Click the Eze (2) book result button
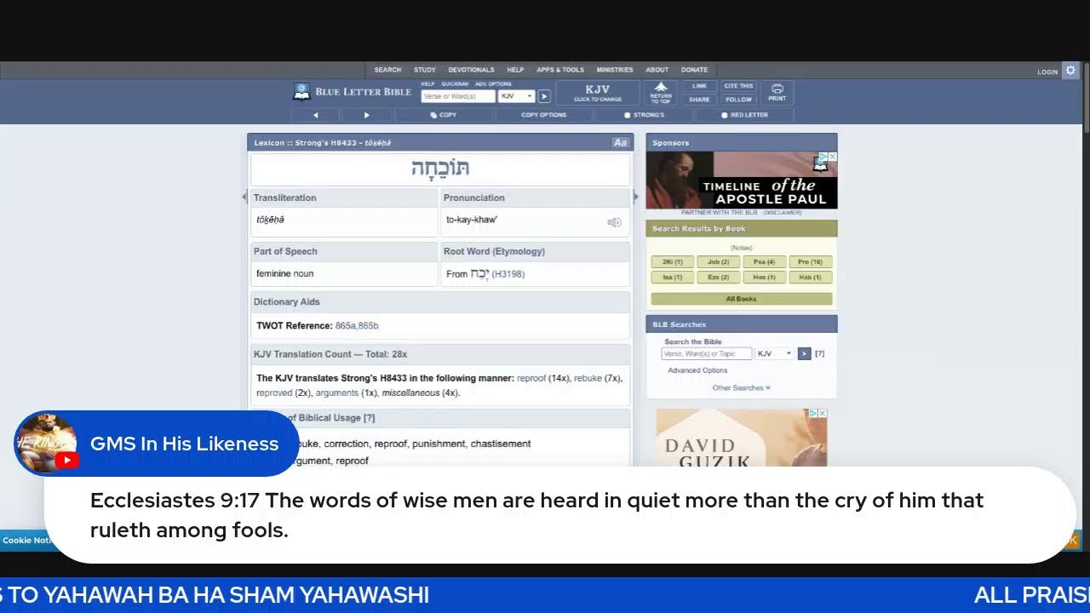 [x=718, y=278]
